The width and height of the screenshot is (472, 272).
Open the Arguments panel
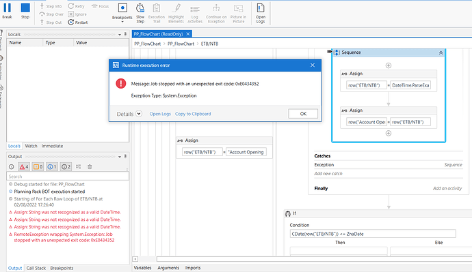click(x=168, y=268)
